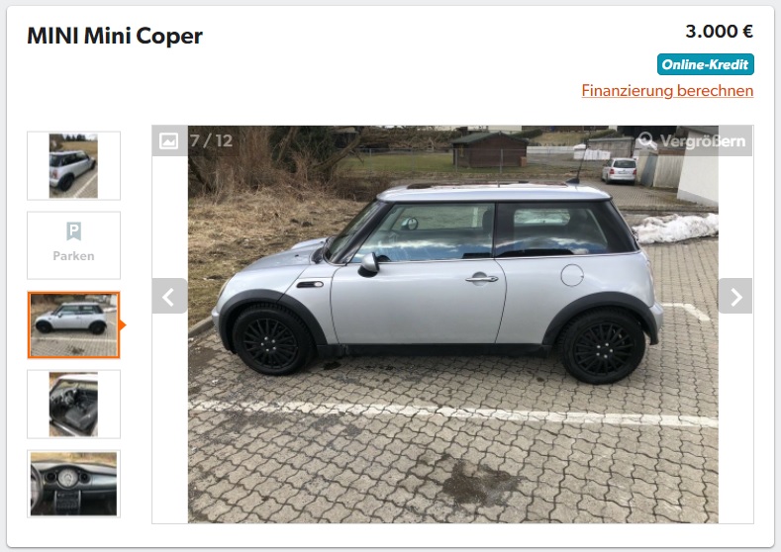Click the magnifier icon beside Vergrößern

pyautogui.click(x=646, y=140)
